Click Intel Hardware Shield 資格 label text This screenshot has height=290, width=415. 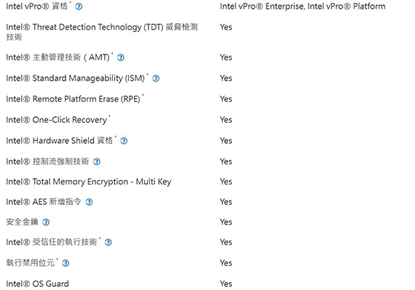[59, 140]
